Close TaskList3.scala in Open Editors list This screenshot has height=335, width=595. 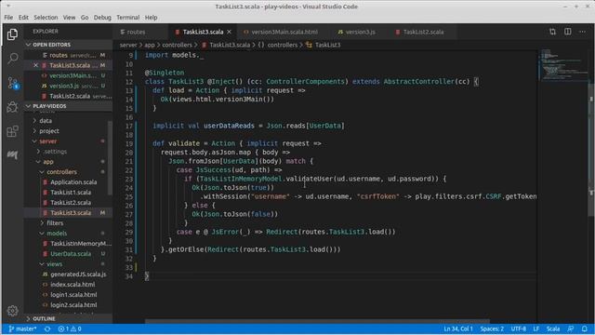click(35, 65)
